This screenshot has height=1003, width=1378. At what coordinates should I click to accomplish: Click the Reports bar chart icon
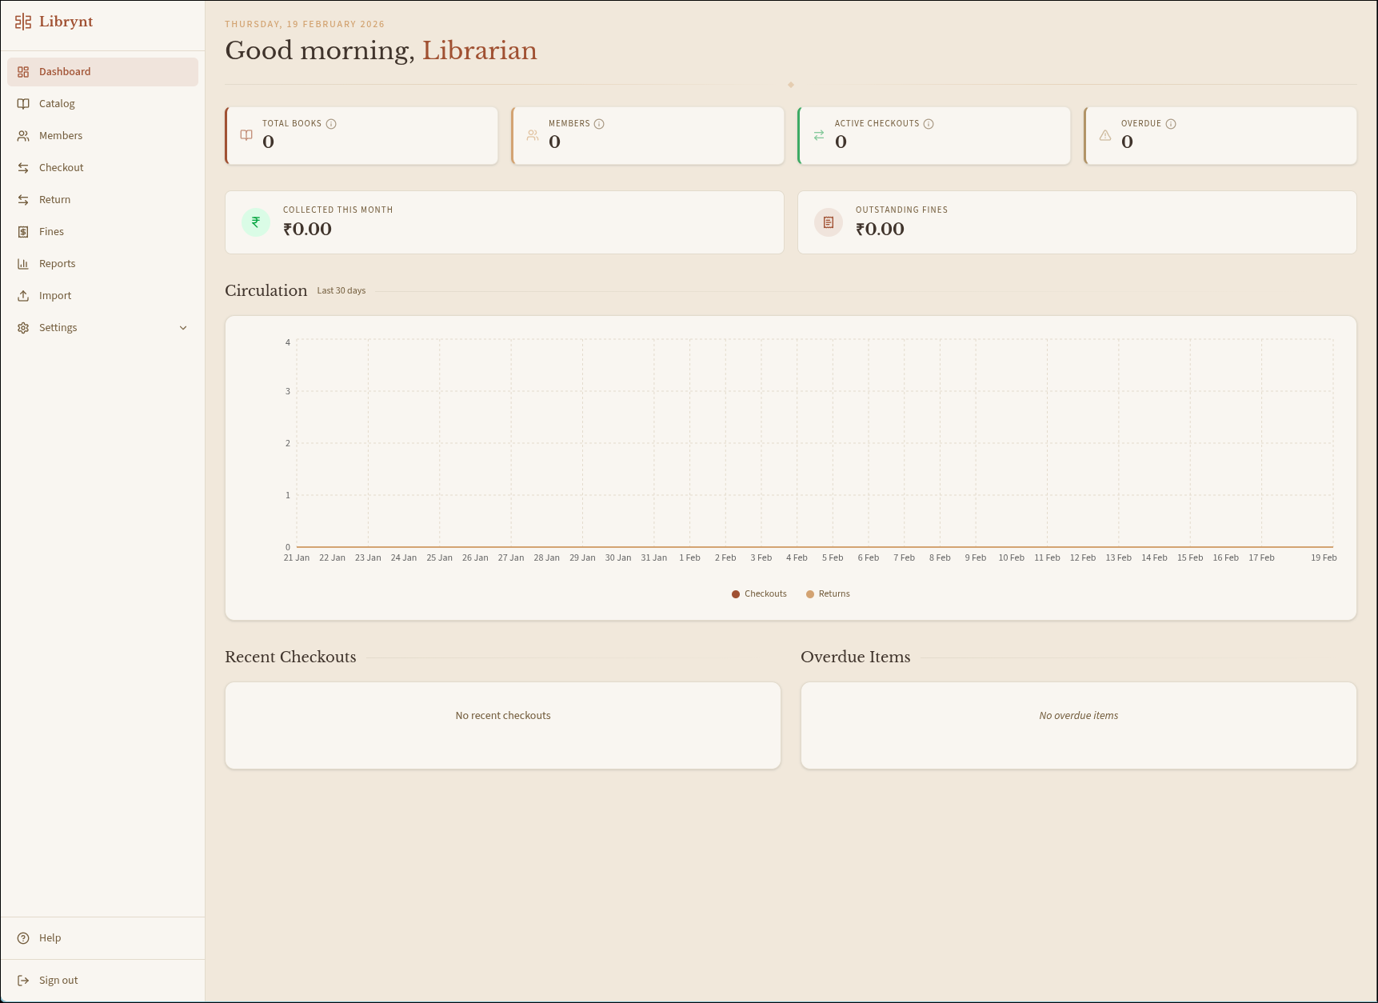click(x=23, y=263)
